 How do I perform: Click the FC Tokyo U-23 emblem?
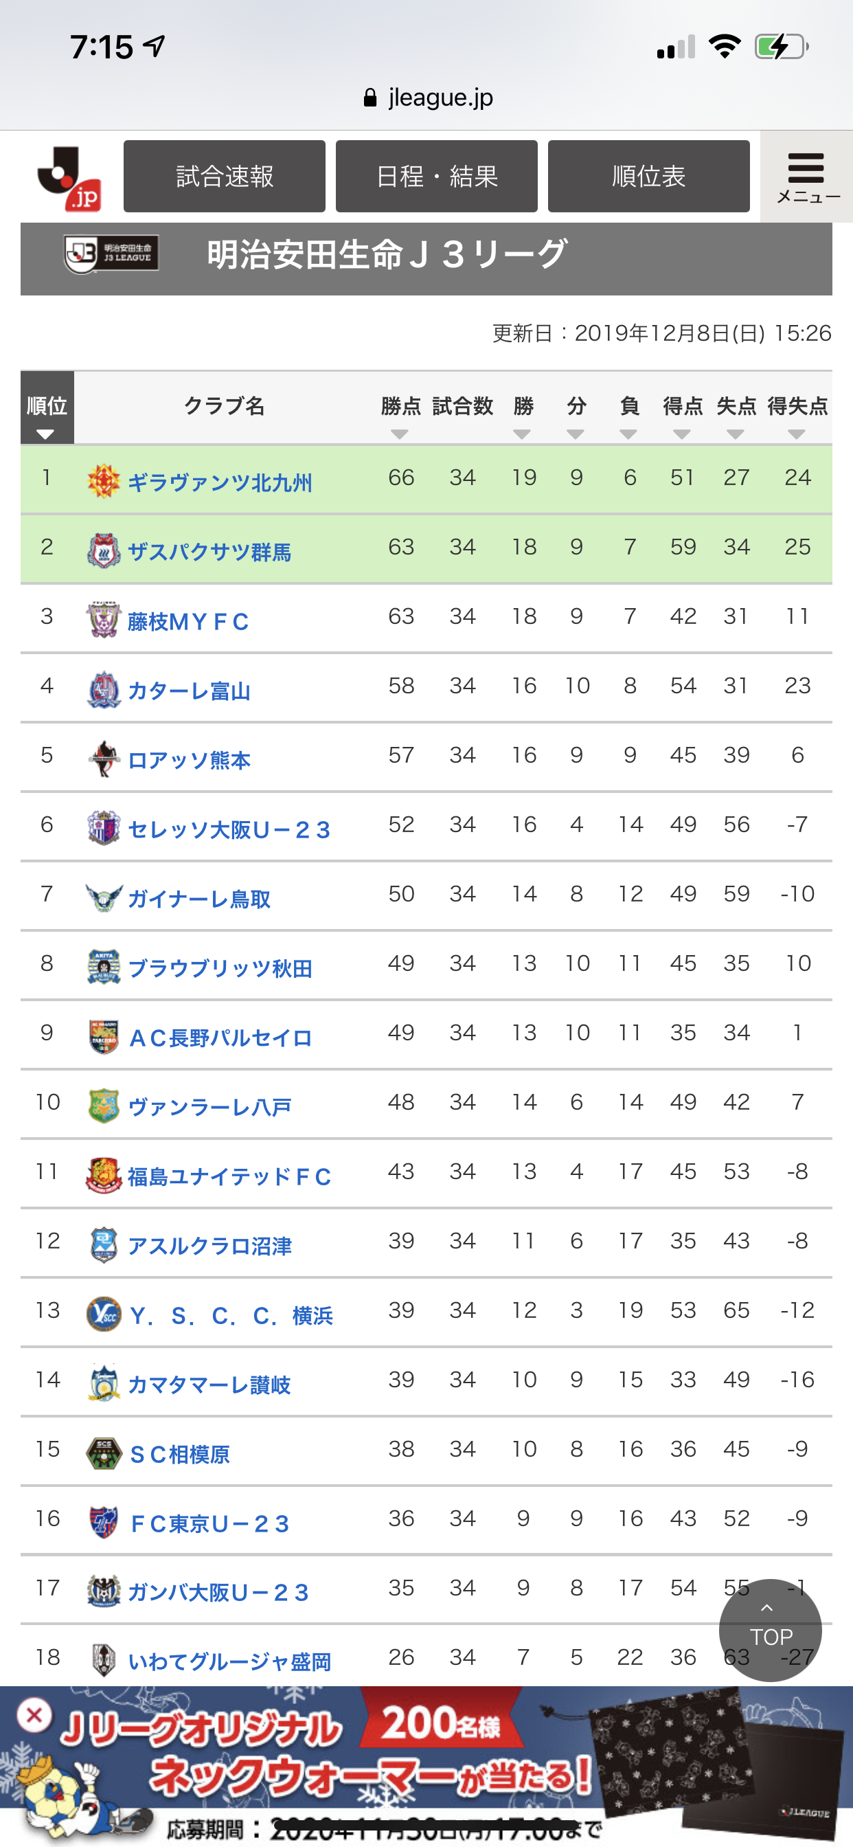[103, 1521]
